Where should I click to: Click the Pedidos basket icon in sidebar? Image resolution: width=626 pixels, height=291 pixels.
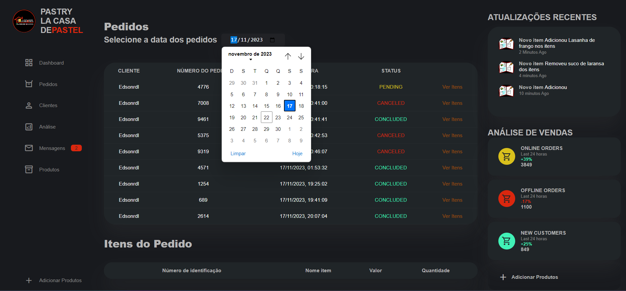pyautogui.click(x=29, y=84)
